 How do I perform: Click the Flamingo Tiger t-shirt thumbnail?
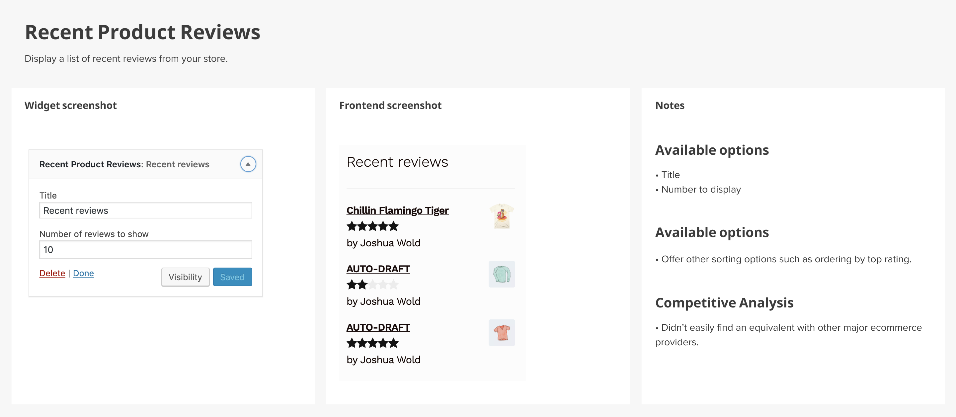pyautogui.click(x=501, y=216)
